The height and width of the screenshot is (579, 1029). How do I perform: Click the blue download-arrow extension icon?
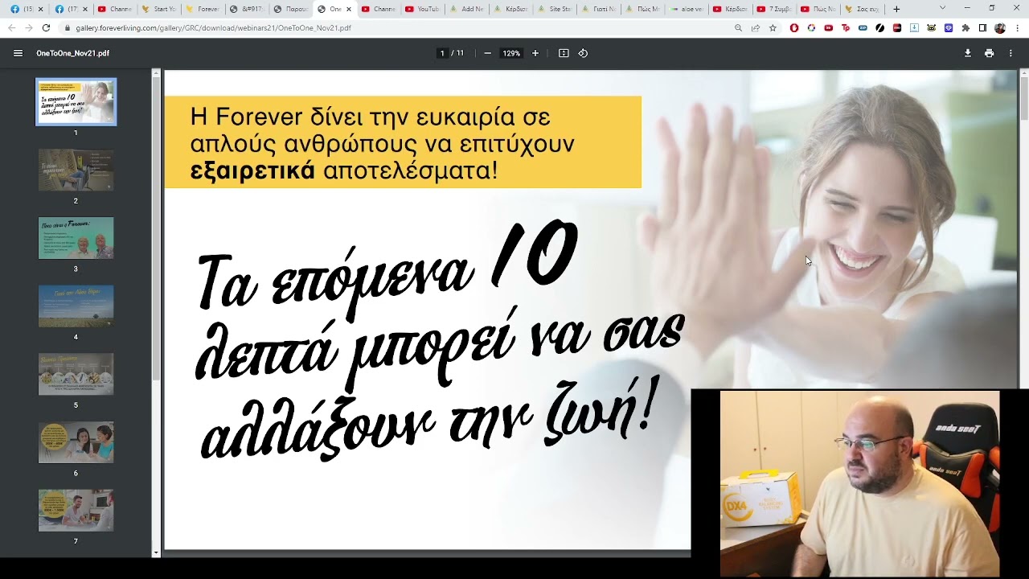pyautogui.click(x=914, y=28)
